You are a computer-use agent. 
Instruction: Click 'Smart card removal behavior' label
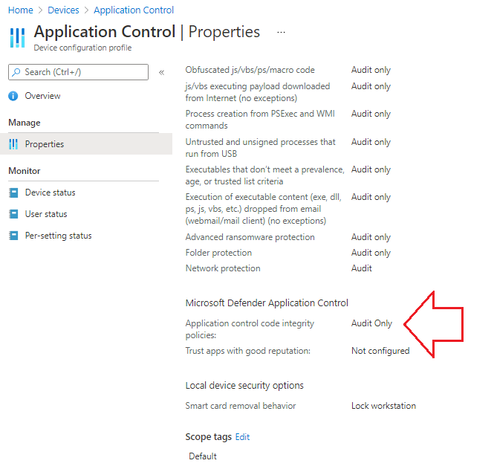[x=241, y=406]
